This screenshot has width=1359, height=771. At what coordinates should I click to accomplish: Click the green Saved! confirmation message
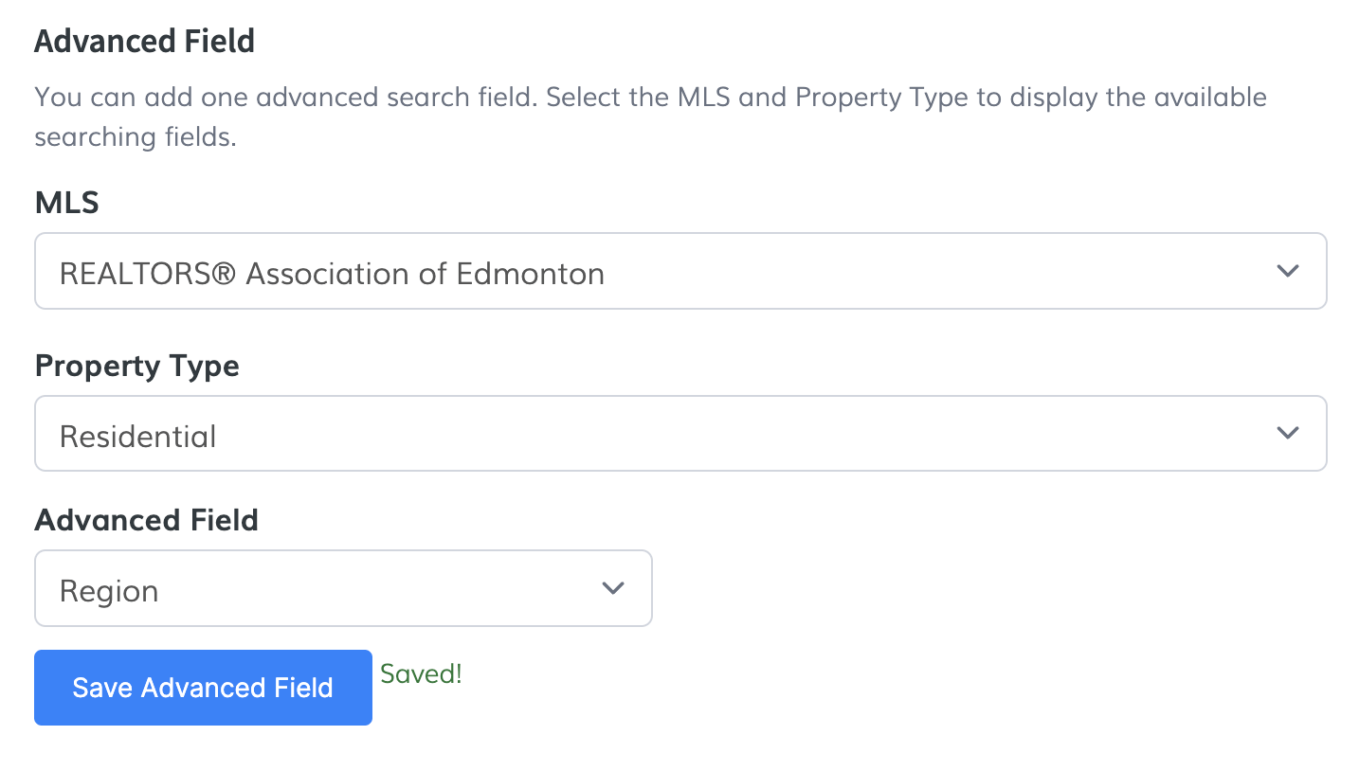421,674
